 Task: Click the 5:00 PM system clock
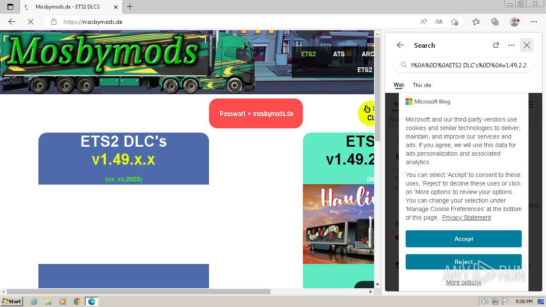click(x=524, y=301)
